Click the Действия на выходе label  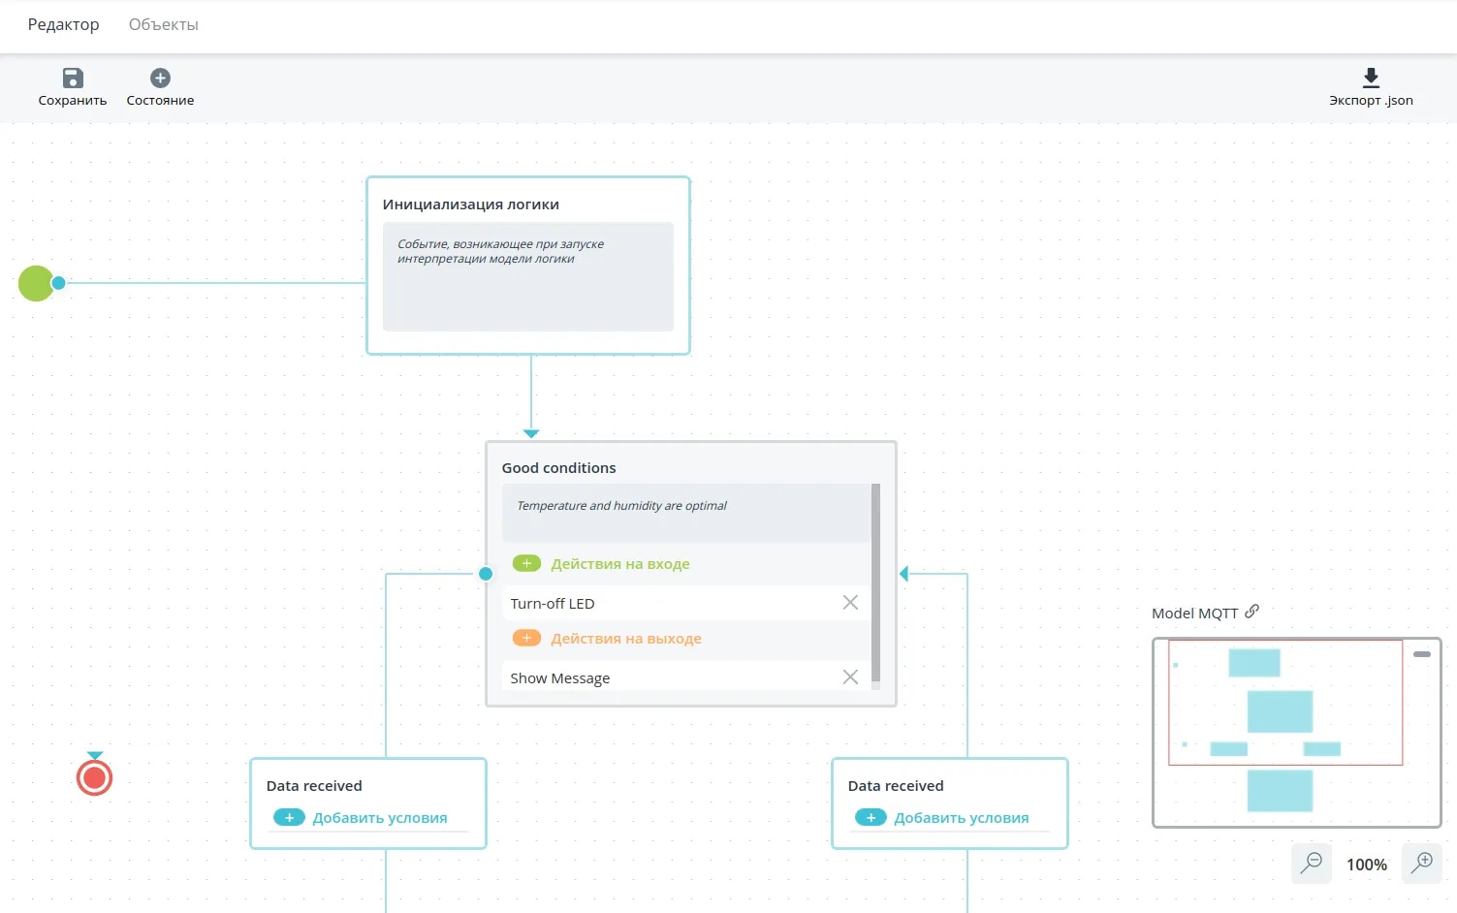coord(626,638)
